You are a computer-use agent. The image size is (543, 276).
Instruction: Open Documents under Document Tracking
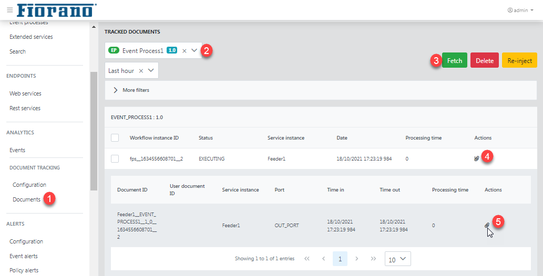27,199
